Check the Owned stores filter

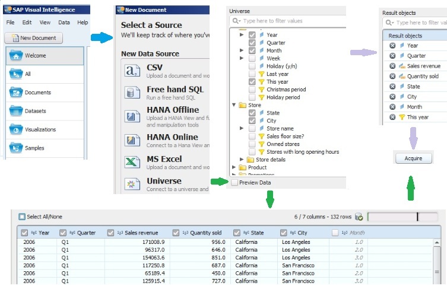click(x=252, y=144)
